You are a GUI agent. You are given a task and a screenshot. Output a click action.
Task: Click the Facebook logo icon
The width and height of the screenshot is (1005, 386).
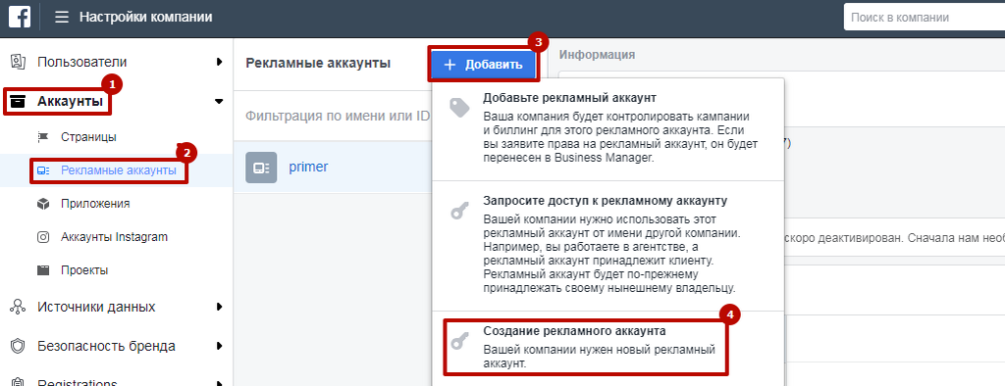click(x=20, y=17)
